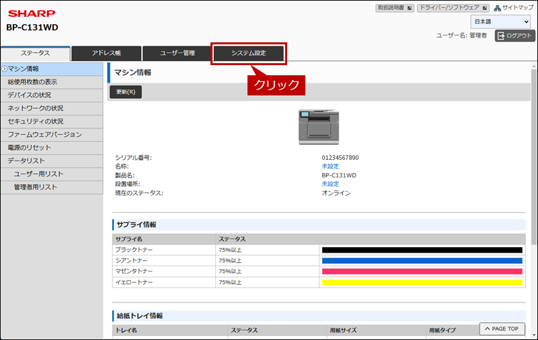
Task: Click the 用紙サイズ column header
Action: (x=343, y=331)
